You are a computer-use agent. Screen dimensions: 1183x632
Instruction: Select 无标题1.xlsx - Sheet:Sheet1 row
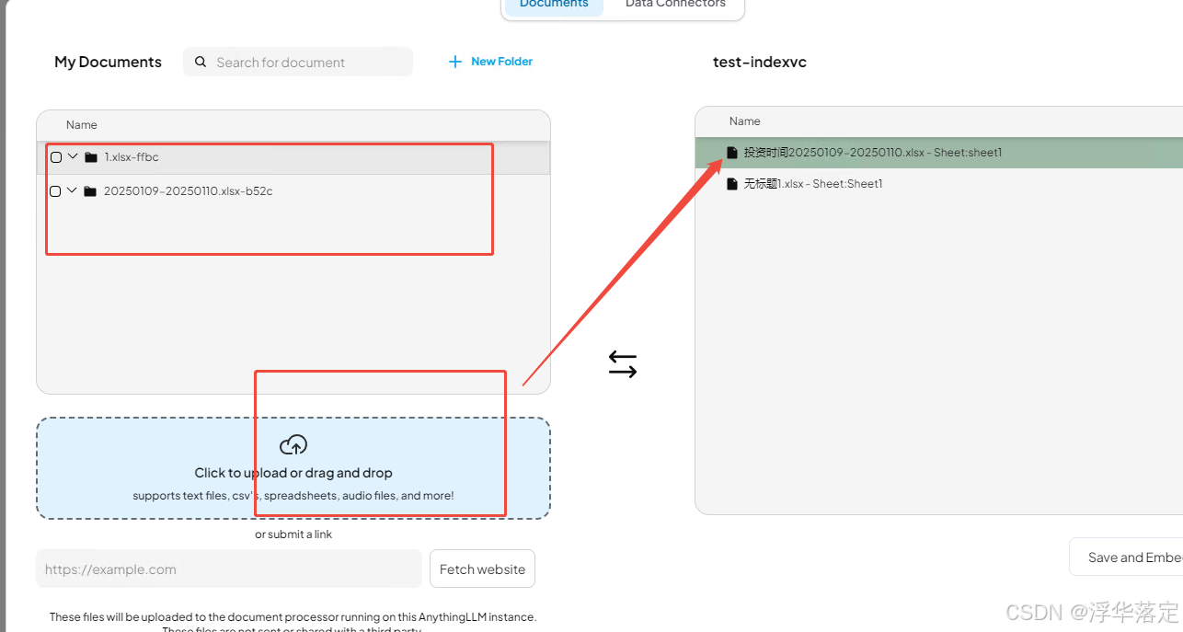click(x=938, y=184)
